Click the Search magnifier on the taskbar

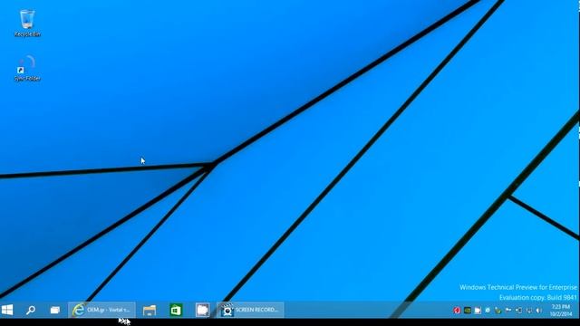[x=31, y=310]
